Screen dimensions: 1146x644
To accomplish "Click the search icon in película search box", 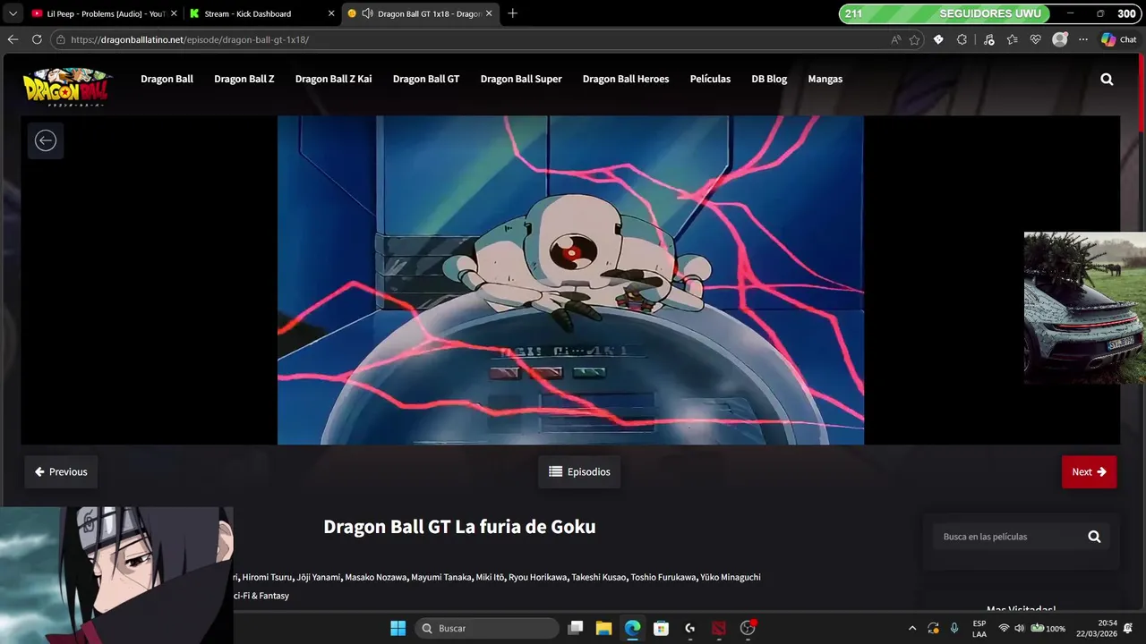I will 1094,537.
